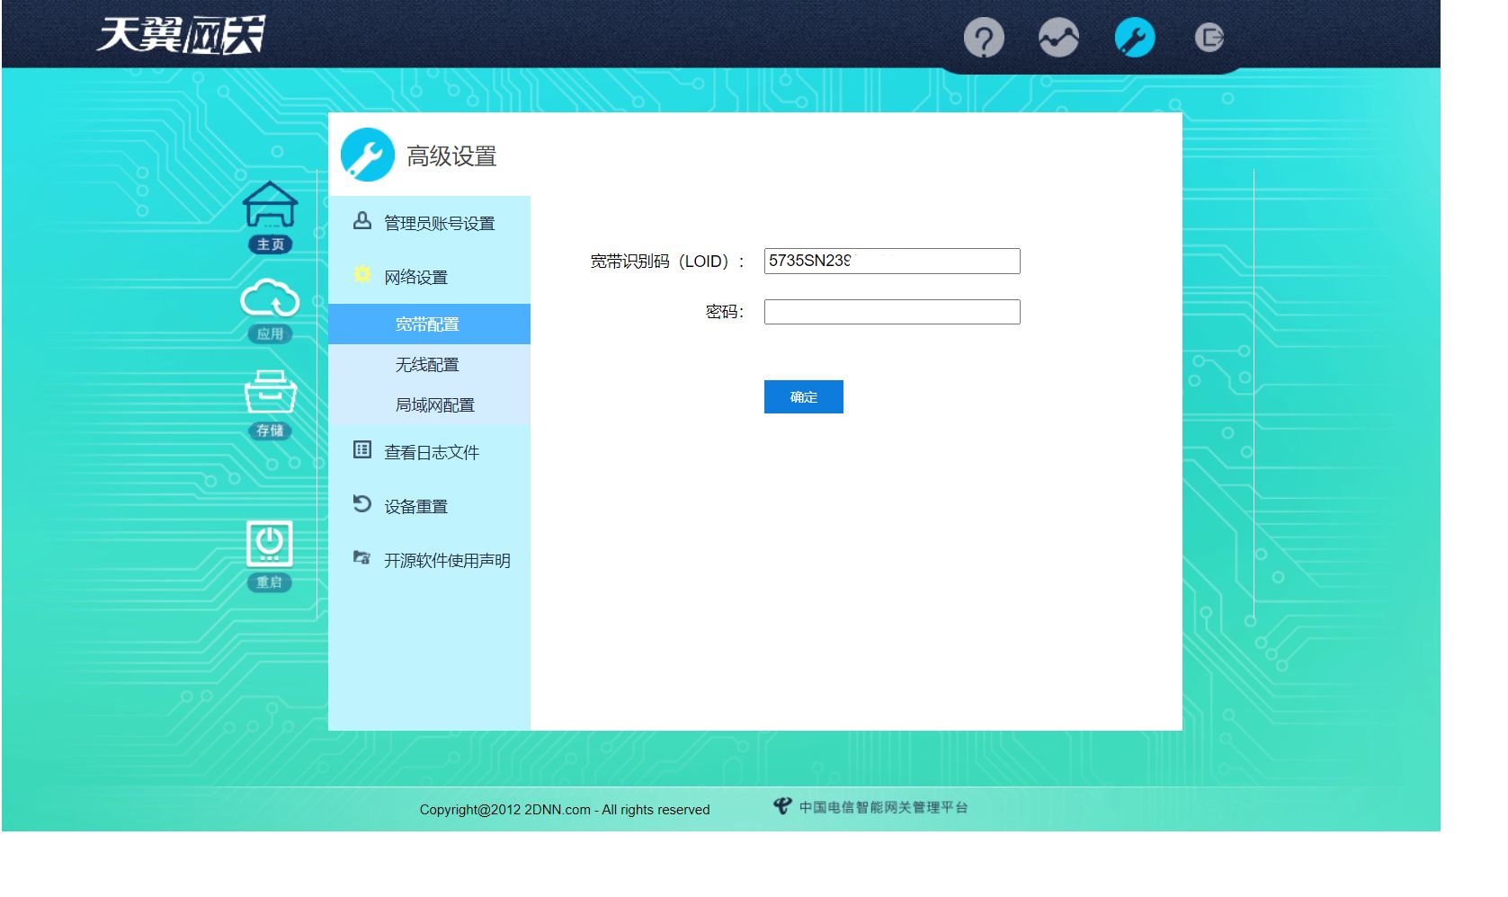Image resolution: width=1508 pixels, height=897 pixels.
Task: Collapse the 网络设置 section
Action: 415,277
